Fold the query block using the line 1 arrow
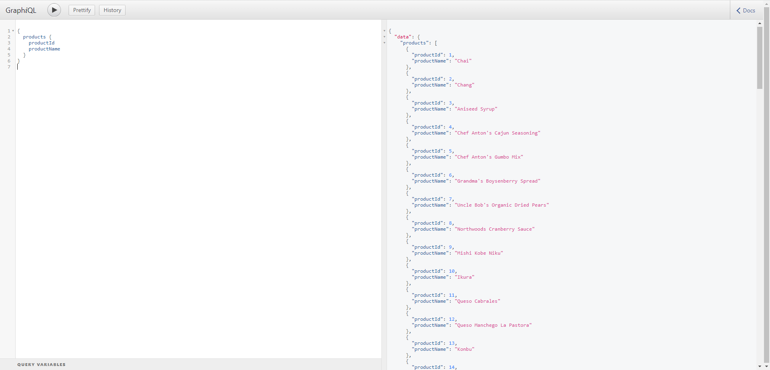Image resolution: width=770 pixels, height=370 pixels. click(13, 31)
